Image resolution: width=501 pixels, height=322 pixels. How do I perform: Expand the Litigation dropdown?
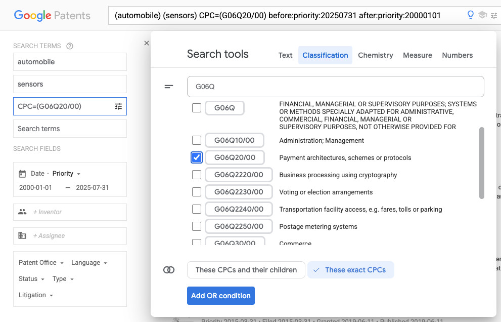36,295
